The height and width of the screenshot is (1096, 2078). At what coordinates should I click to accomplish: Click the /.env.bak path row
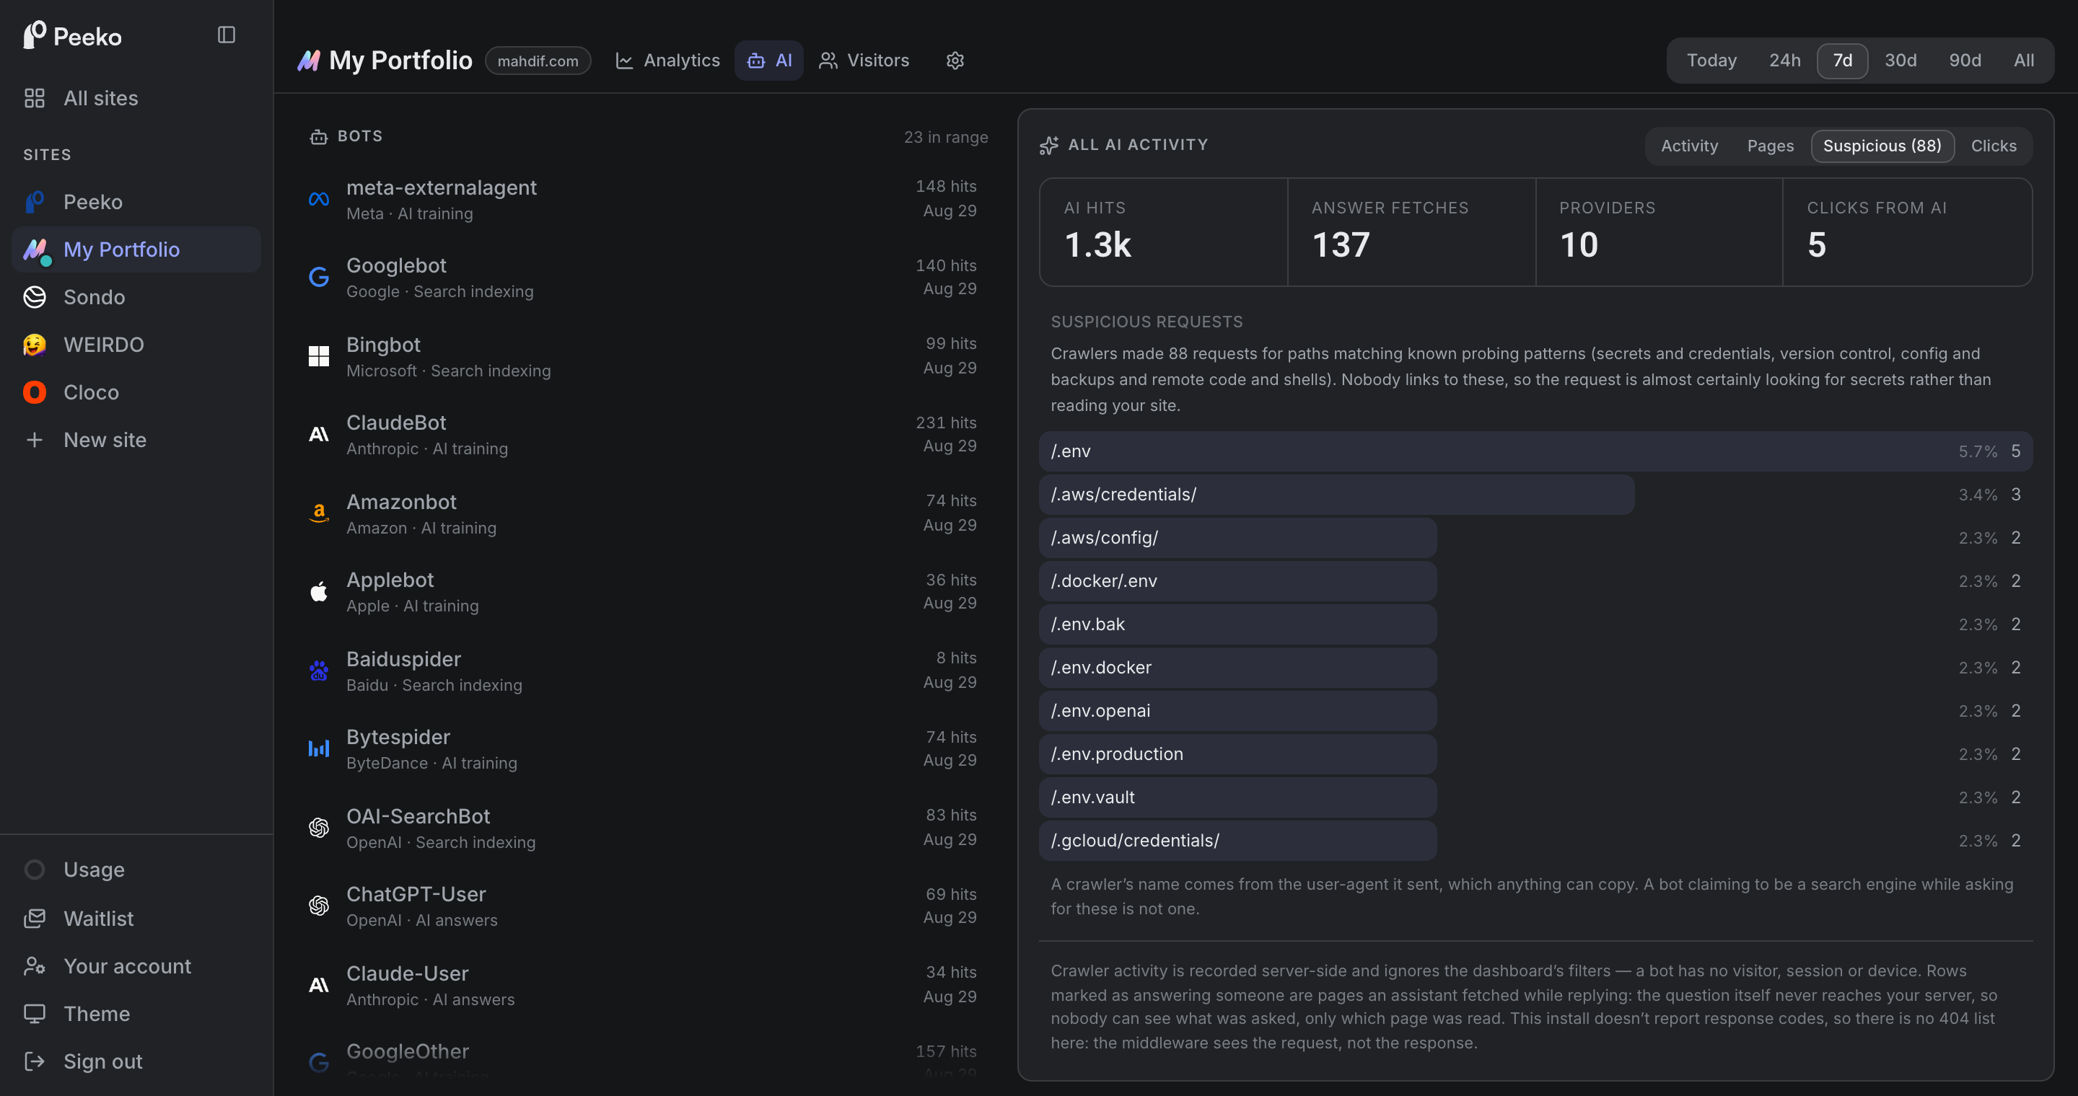[x=1535, y=624]
